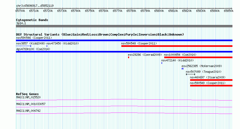This screenshot has height=129, width=240.
Task: Click the dgv4769n100 (Coe2014) label text
Action: pyautogui.click(x=33, y=49)
